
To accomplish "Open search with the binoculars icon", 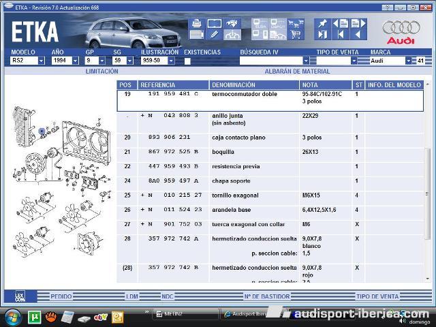I will [x=232, y=23].
